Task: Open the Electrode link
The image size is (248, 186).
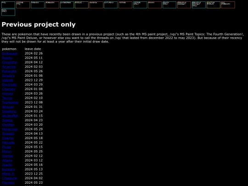Action: coord(9,85)
